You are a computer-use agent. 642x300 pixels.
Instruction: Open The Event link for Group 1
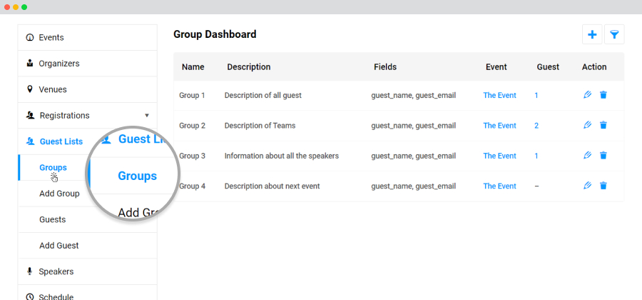[x=499, y=95]
